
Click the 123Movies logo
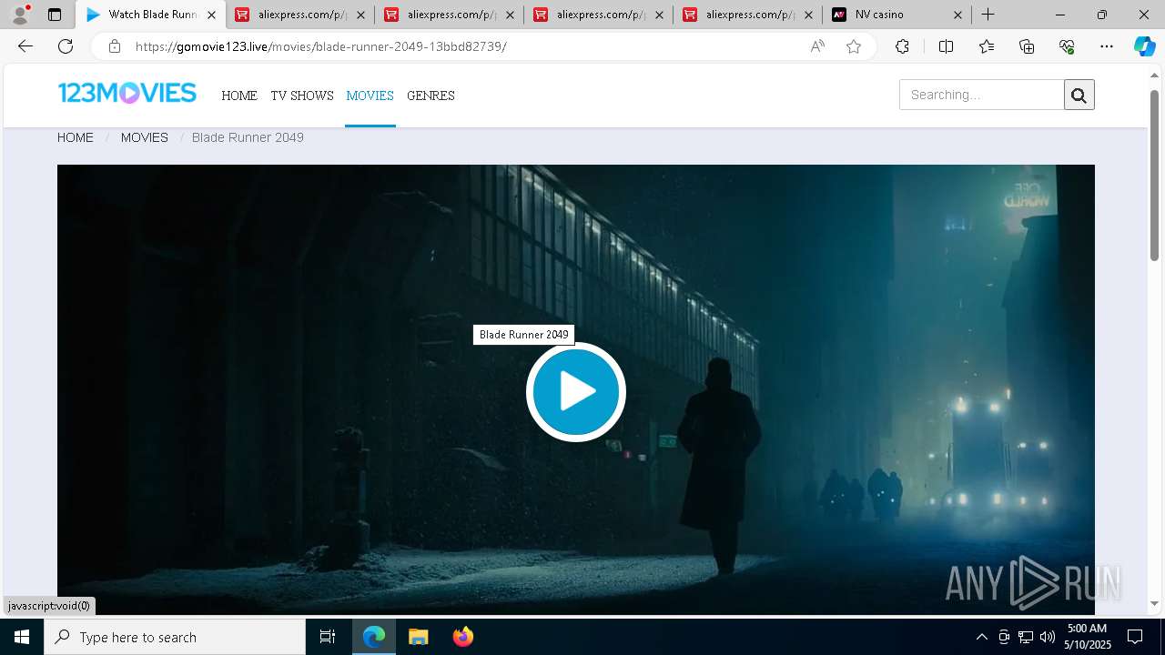[x=127, y=93]
